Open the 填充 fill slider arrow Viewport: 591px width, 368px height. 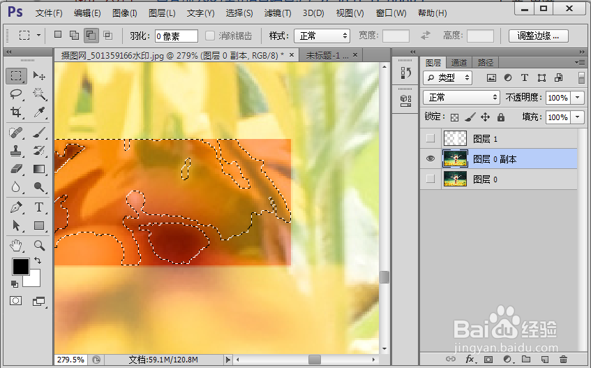[578, 117]
